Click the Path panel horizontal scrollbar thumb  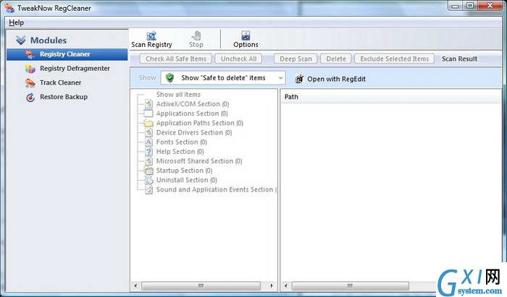pyautogui.click(x=350, y=285)
